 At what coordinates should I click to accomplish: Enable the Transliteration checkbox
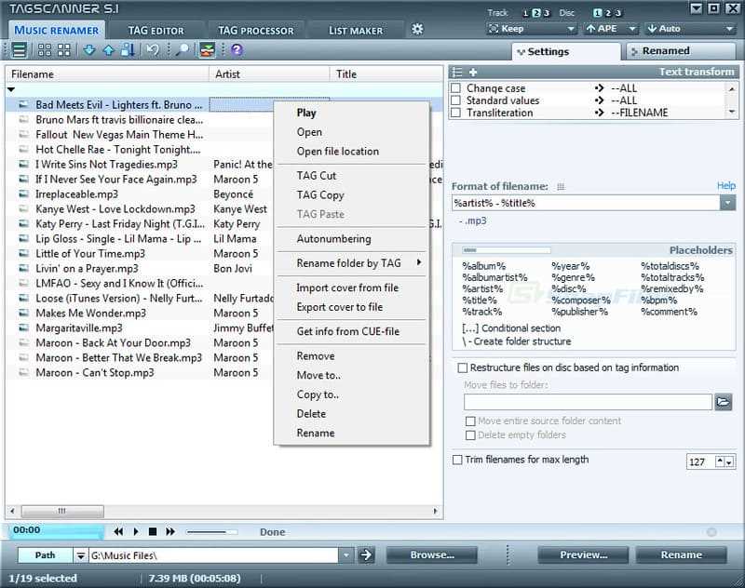click(x=455, y=113)
